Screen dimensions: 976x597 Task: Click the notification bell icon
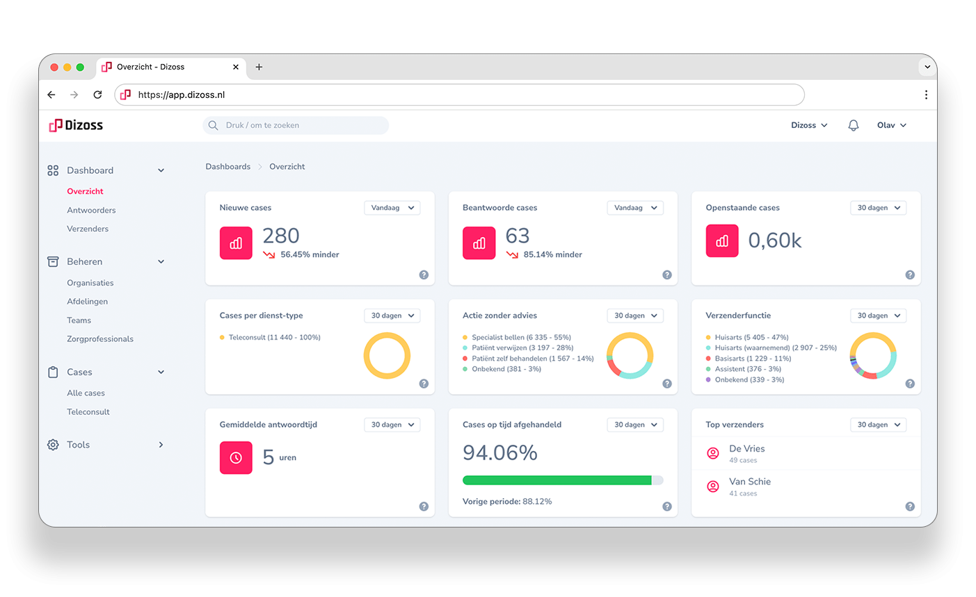854,125
